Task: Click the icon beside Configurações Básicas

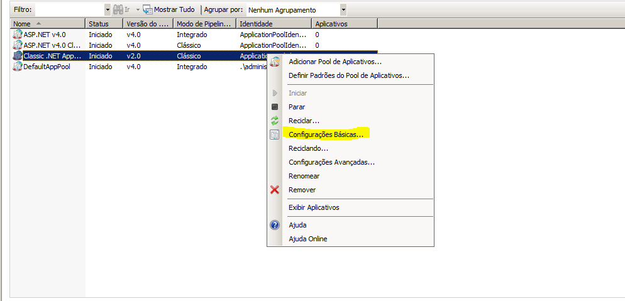Action: click(x=274, y=134)
